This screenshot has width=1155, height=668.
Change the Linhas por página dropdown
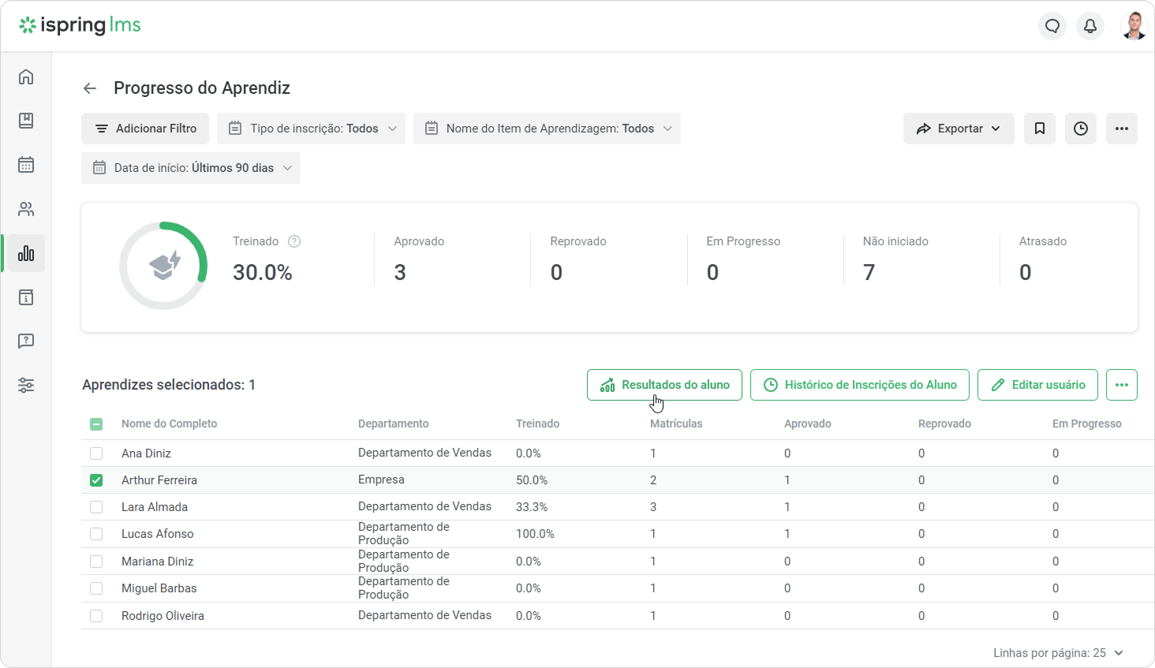(x=1057, y=653)
